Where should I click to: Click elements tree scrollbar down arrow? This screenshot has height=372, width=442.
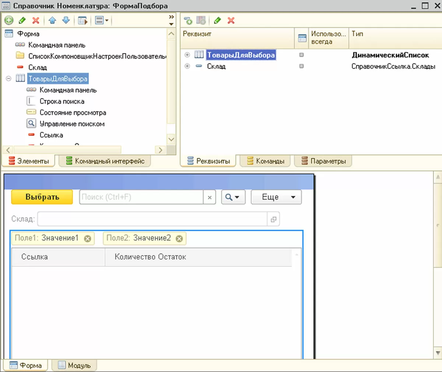[x=171, y=139]
